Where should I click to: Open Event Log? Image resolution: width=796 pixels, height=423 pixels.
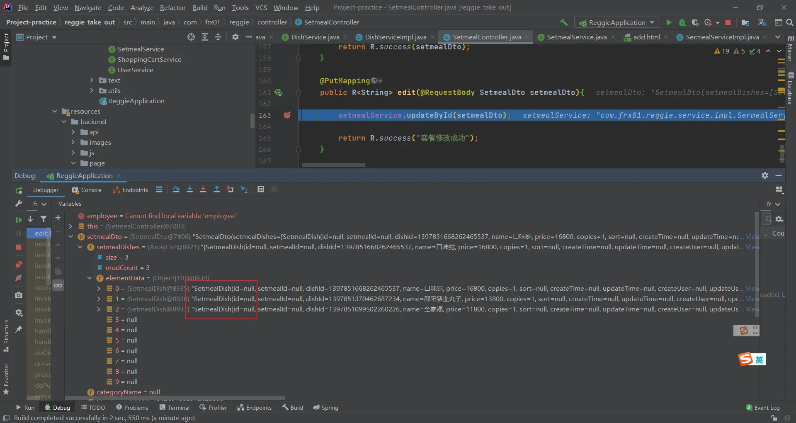(x=763, y=408)
